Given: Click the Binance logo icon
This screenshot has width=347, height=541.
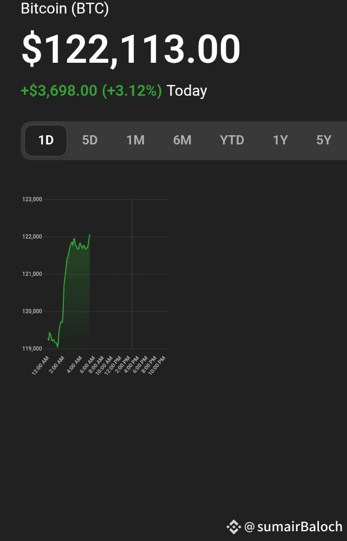Looking at the screenshot, I should (233, 526).
